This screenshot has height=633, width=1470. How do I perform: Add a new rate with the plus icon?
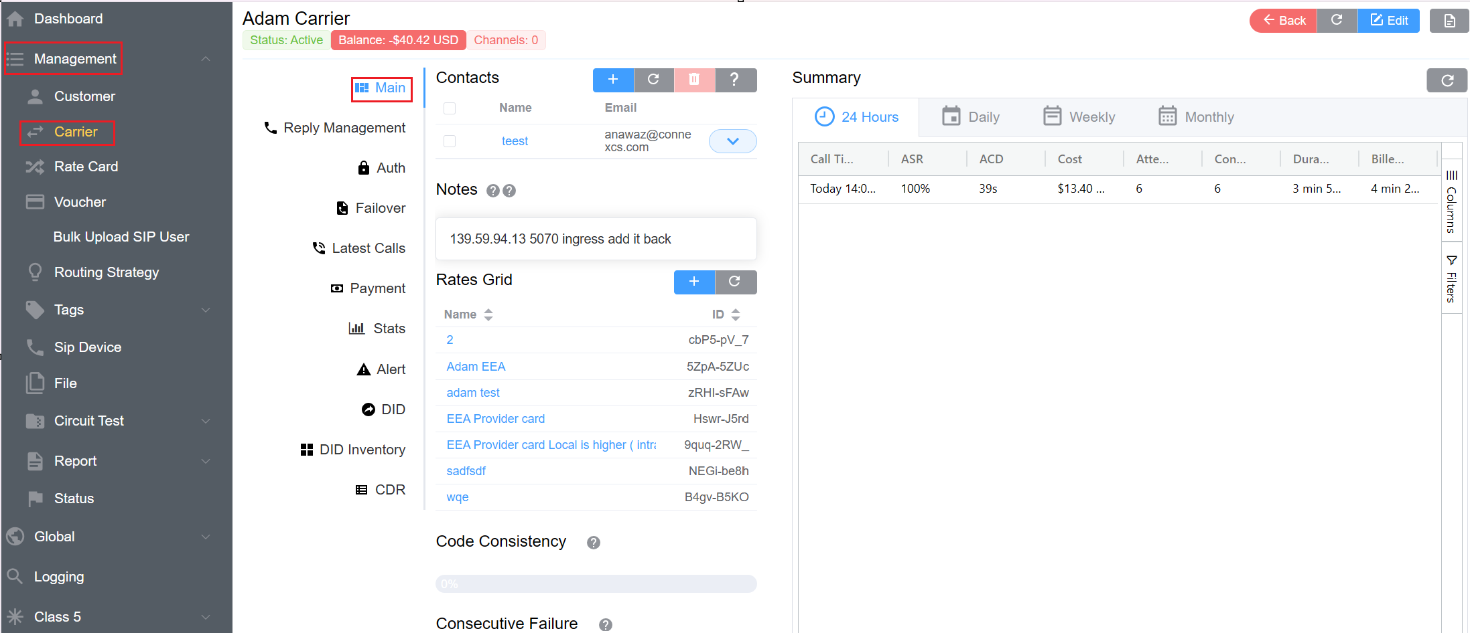point(693,282)
